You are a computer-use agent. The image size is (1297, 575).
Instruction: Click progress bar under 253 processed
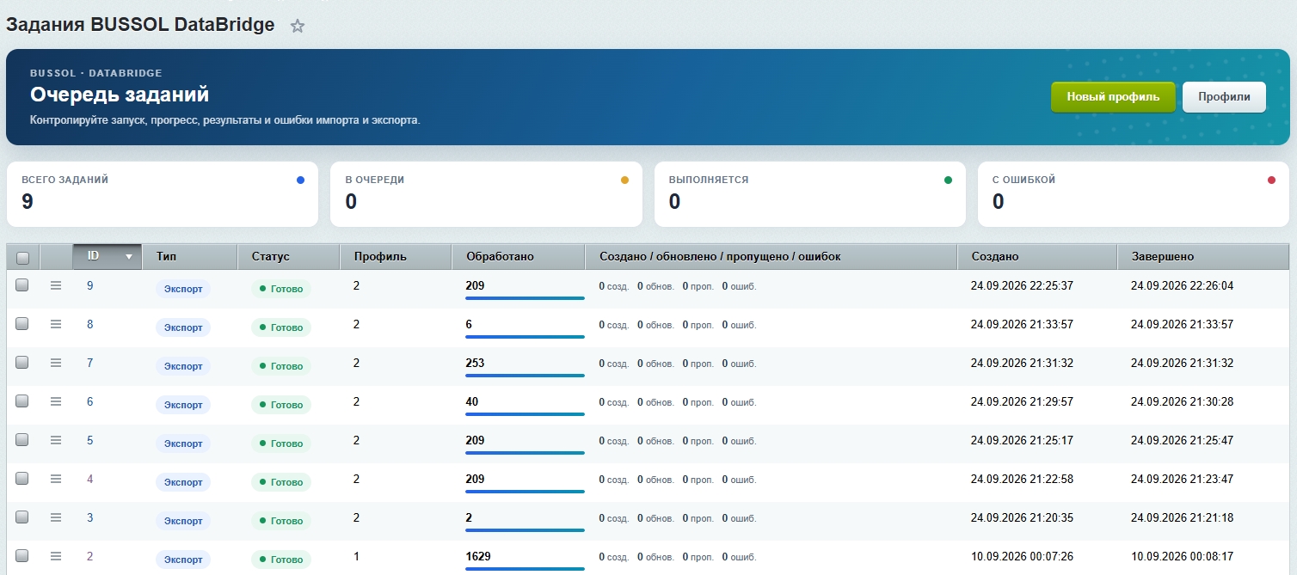[525, 376]
